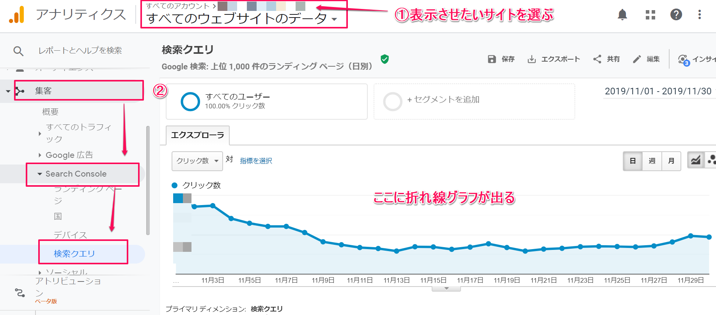This screenshot has width=716, height=315.
Task: Click the レポートとヘルプを検索 search field
Action: pos(80,50)
